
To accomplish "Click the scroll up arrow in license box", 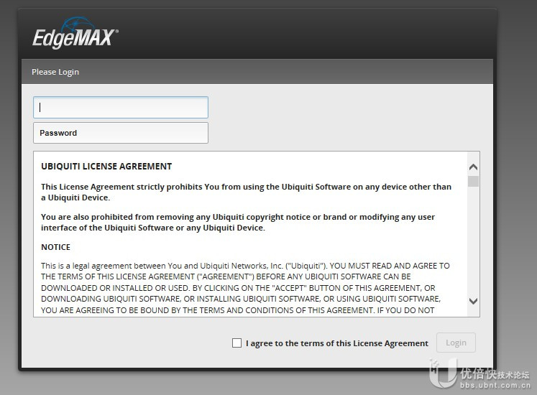I will point(473,167).
